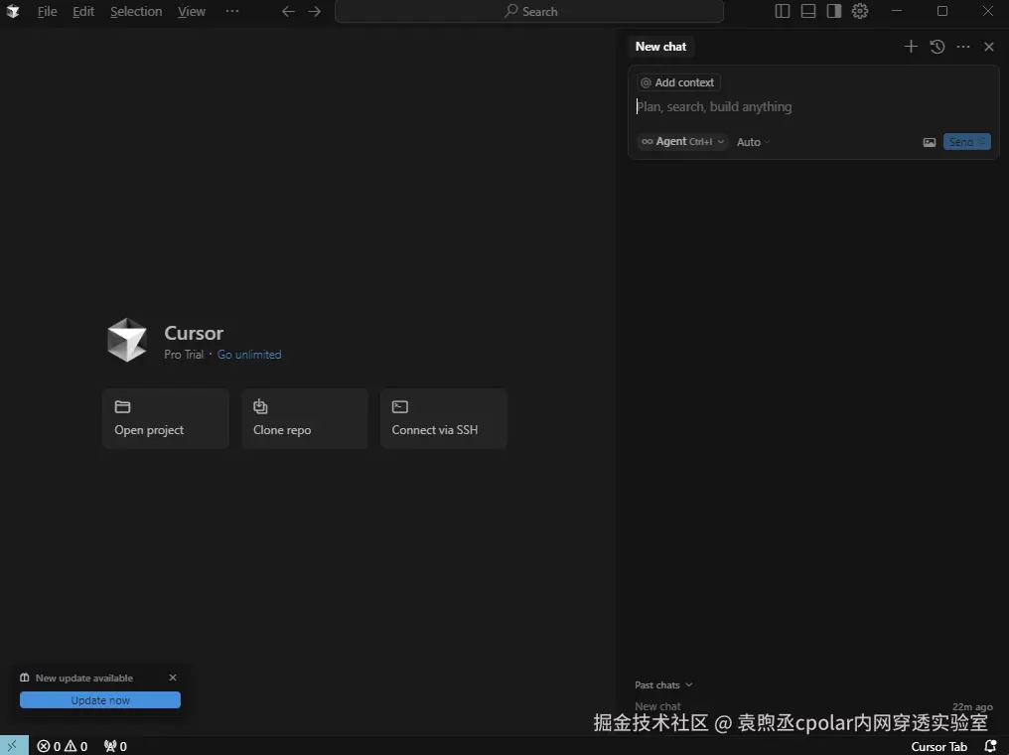This screenshot has height=755, width=1009.
Task: Start a new chat with plus icon
Action: (911, 47)
